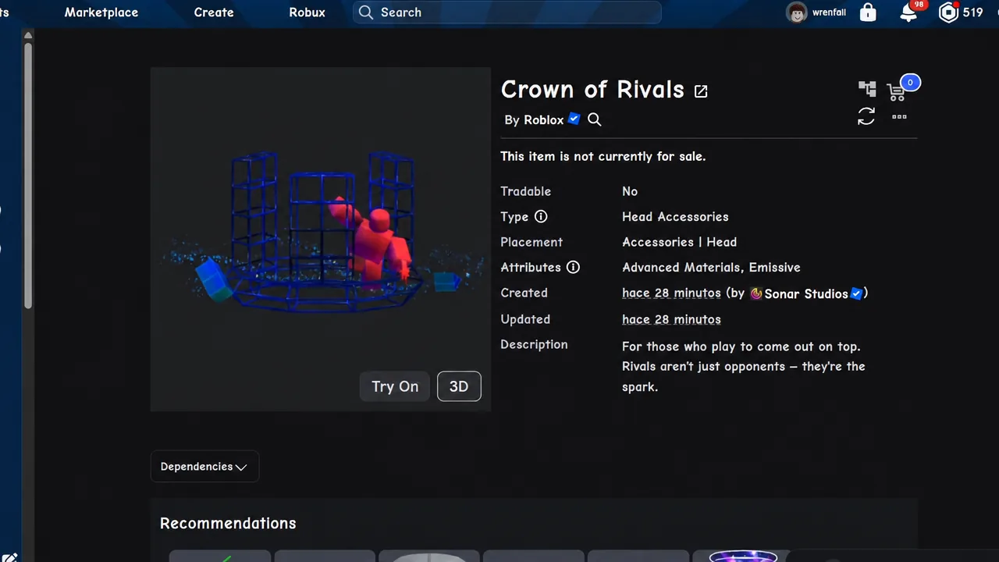Click verified badge after Sonar Studios
Image resolution: width=999 pixels, height=562 pixels.
856,293
